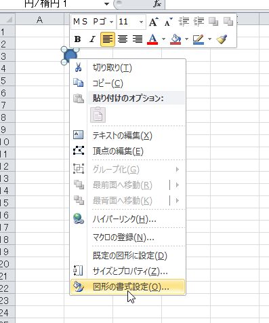Click increase indent icon
The width and height of the screenshot is (269, 323).
point(199,22)
